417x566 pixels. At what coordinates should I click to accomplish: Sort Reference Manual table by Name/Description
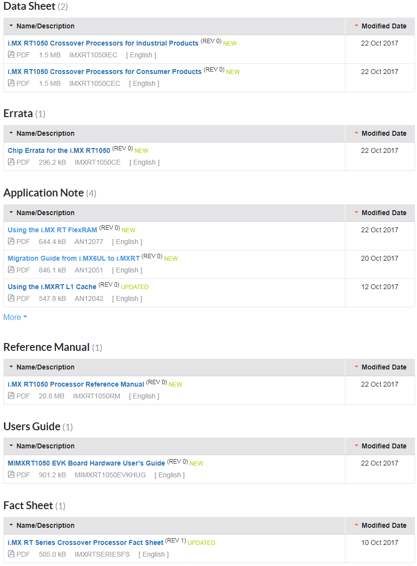tap(42, 367)
